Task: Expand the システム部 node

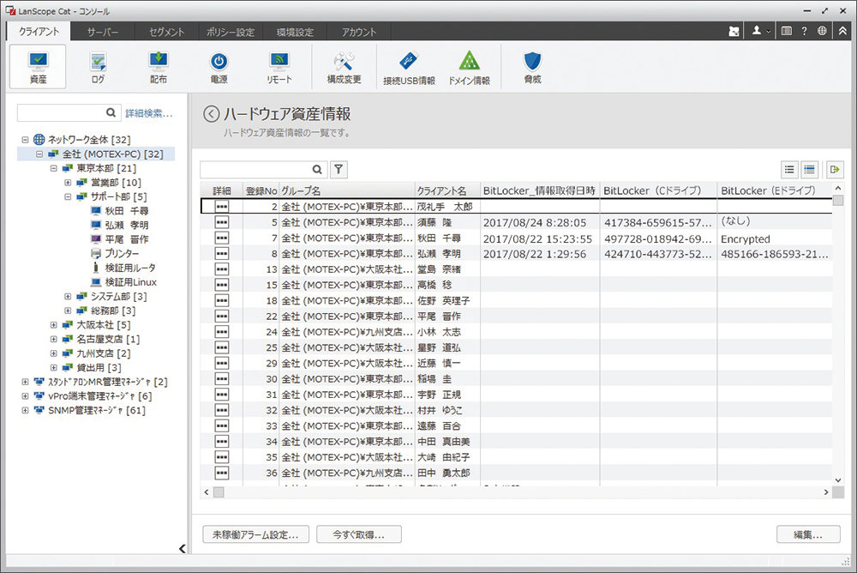Action: 68,296
